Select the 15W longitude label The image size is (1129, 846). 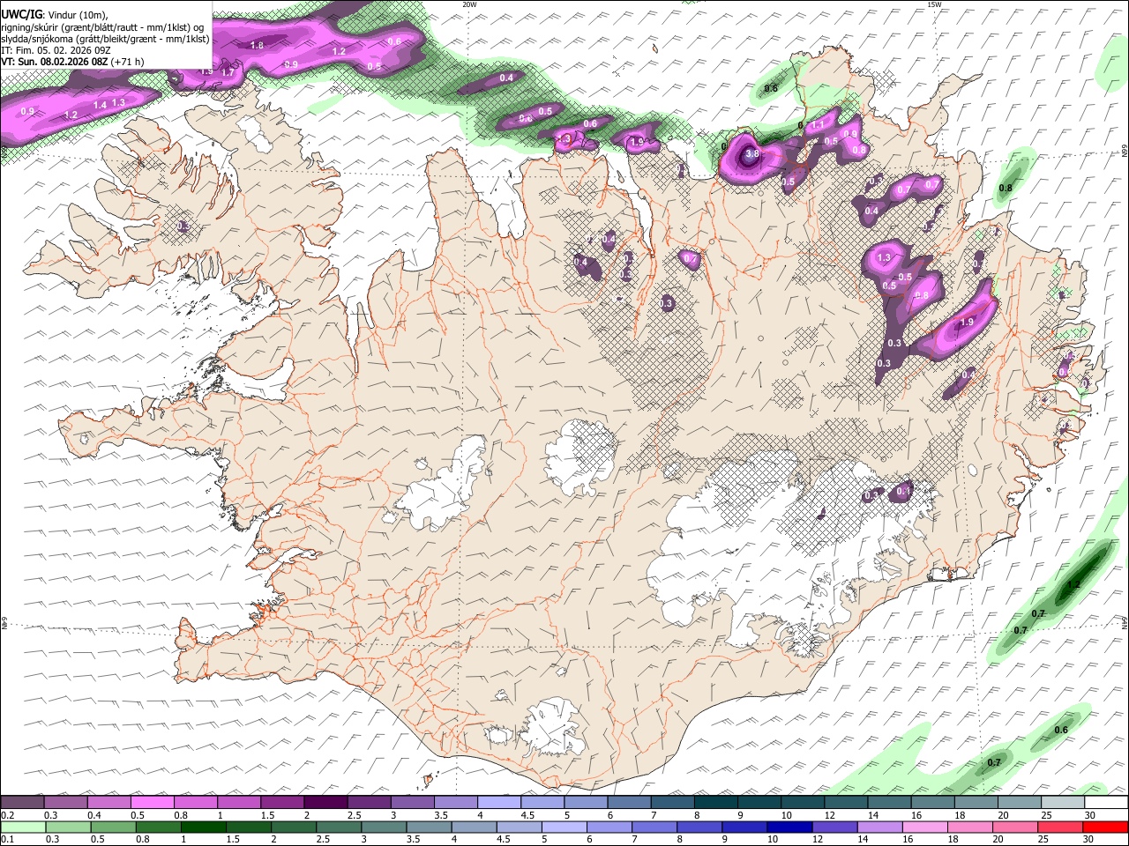coord(934,4)
